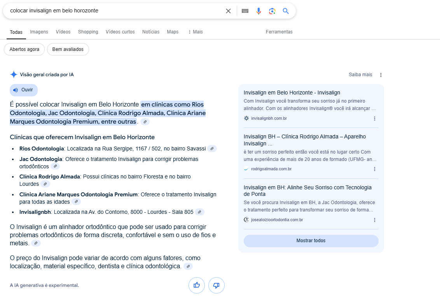Viewport: 440px width, 297px height.
Task: Toggle the Bem avaliados filter chip
Action: pyautogui.click(x=68, y=49)
